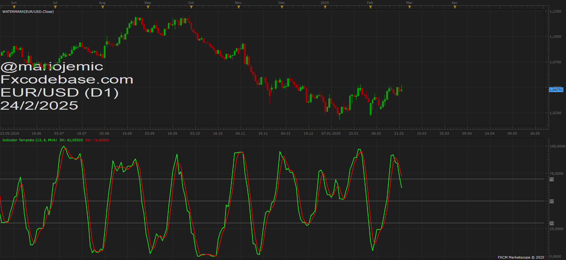
Task: Click the 18.06 date label
Action: pos(36,133)
